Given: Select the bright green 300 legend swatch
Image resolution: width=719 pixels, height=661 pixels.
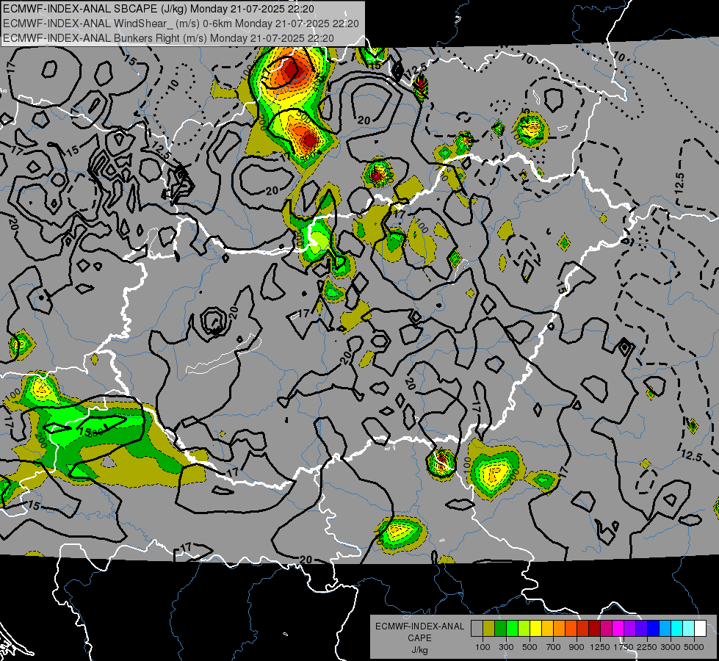Looking at the screenshot, I should click(x=512, y=628).
